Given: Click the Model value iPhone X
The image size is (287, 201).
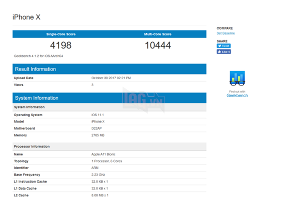Looking at the screenshot, I should [x=98, y=122].
